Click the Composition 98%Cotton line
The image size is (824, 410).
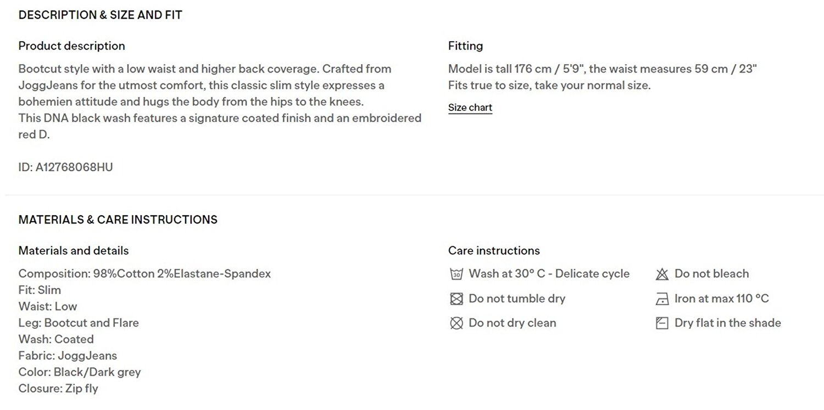tap(144, 273)
